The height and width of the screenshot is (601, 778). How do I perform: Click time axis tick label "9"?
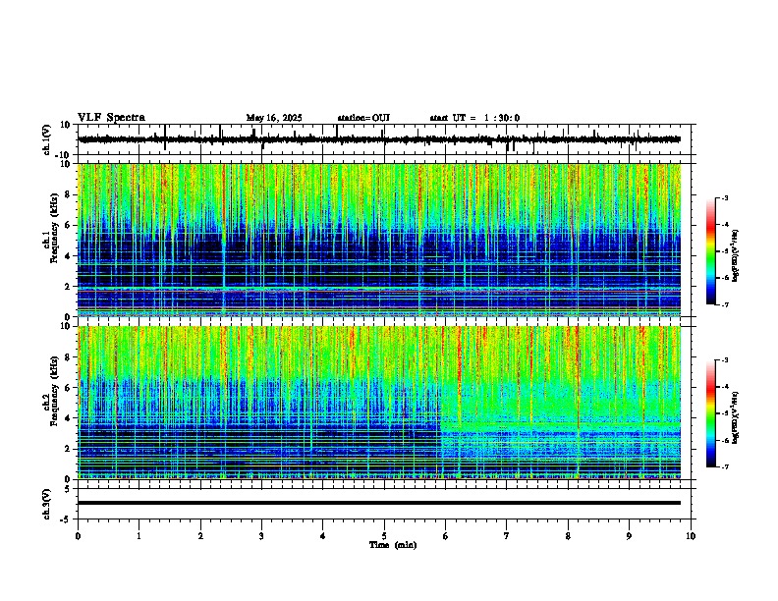[x=629, y=536]
